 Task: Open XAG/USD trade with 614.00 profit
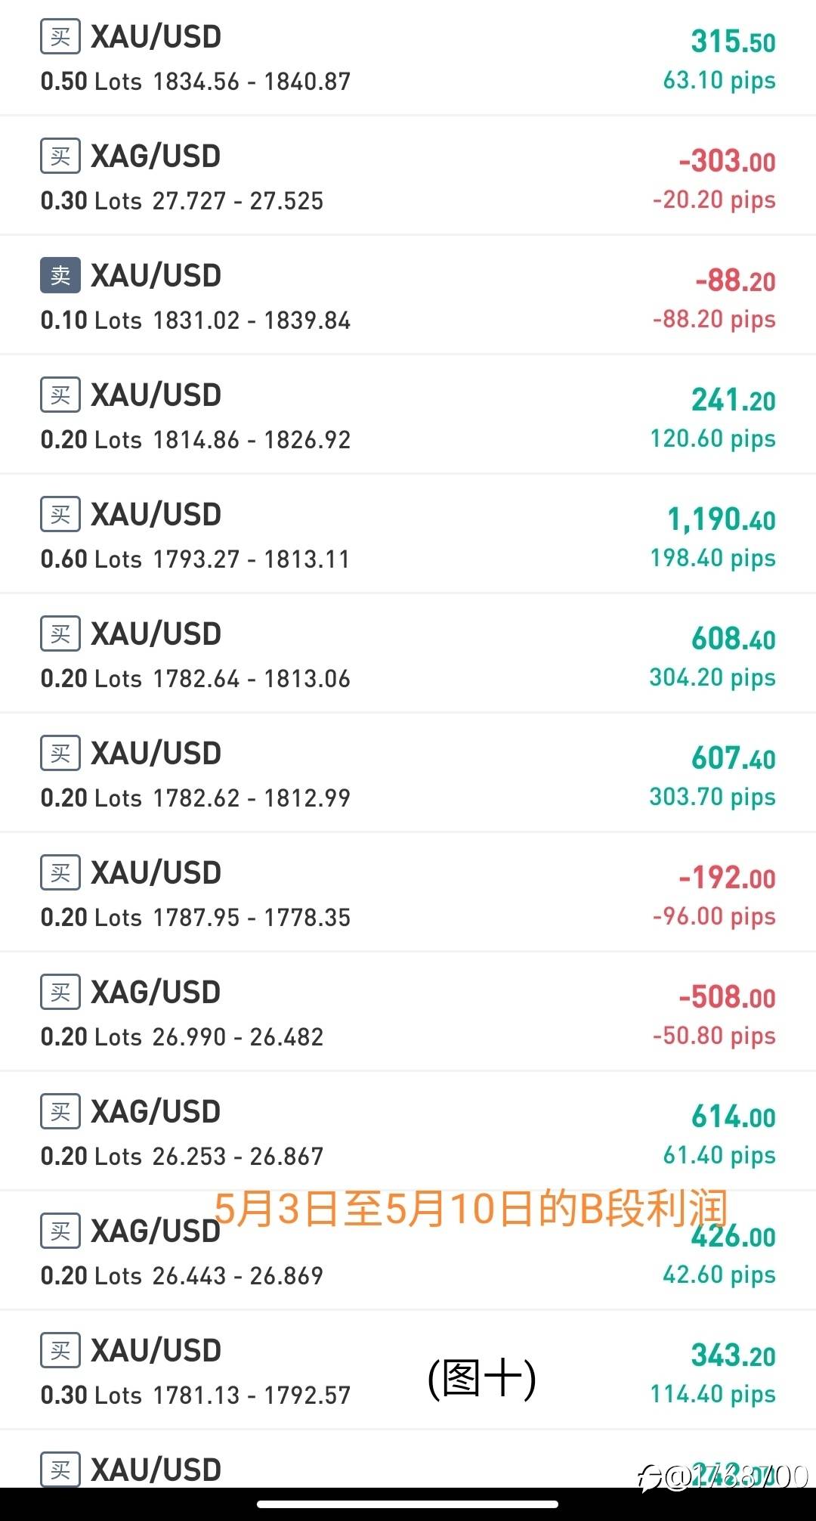point(408,1132)
